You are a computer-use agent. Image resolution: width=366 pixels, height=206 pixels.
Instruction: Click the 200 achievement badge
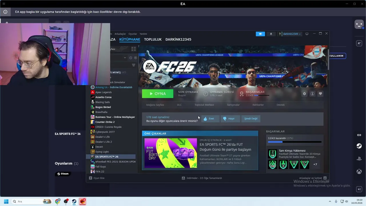[272, 165]
